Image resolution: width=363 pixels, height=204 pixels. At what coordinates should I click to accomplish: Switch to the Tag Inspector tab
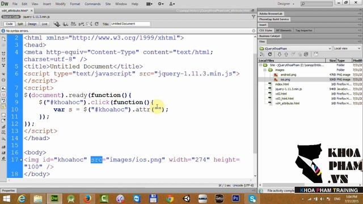[x=304, y=30]
